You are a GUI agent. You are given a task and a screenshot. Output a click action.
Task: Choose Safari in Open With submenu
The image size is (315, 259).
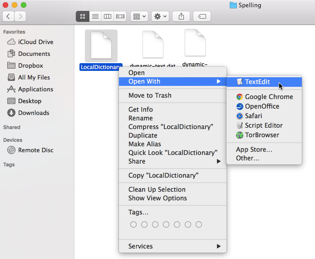[x=264, y=116]
